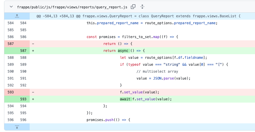Image resolution: width=255 pixels, height=132 pixels.
Task: Click file path query_report.js in the header
Action: pos(72,7)
